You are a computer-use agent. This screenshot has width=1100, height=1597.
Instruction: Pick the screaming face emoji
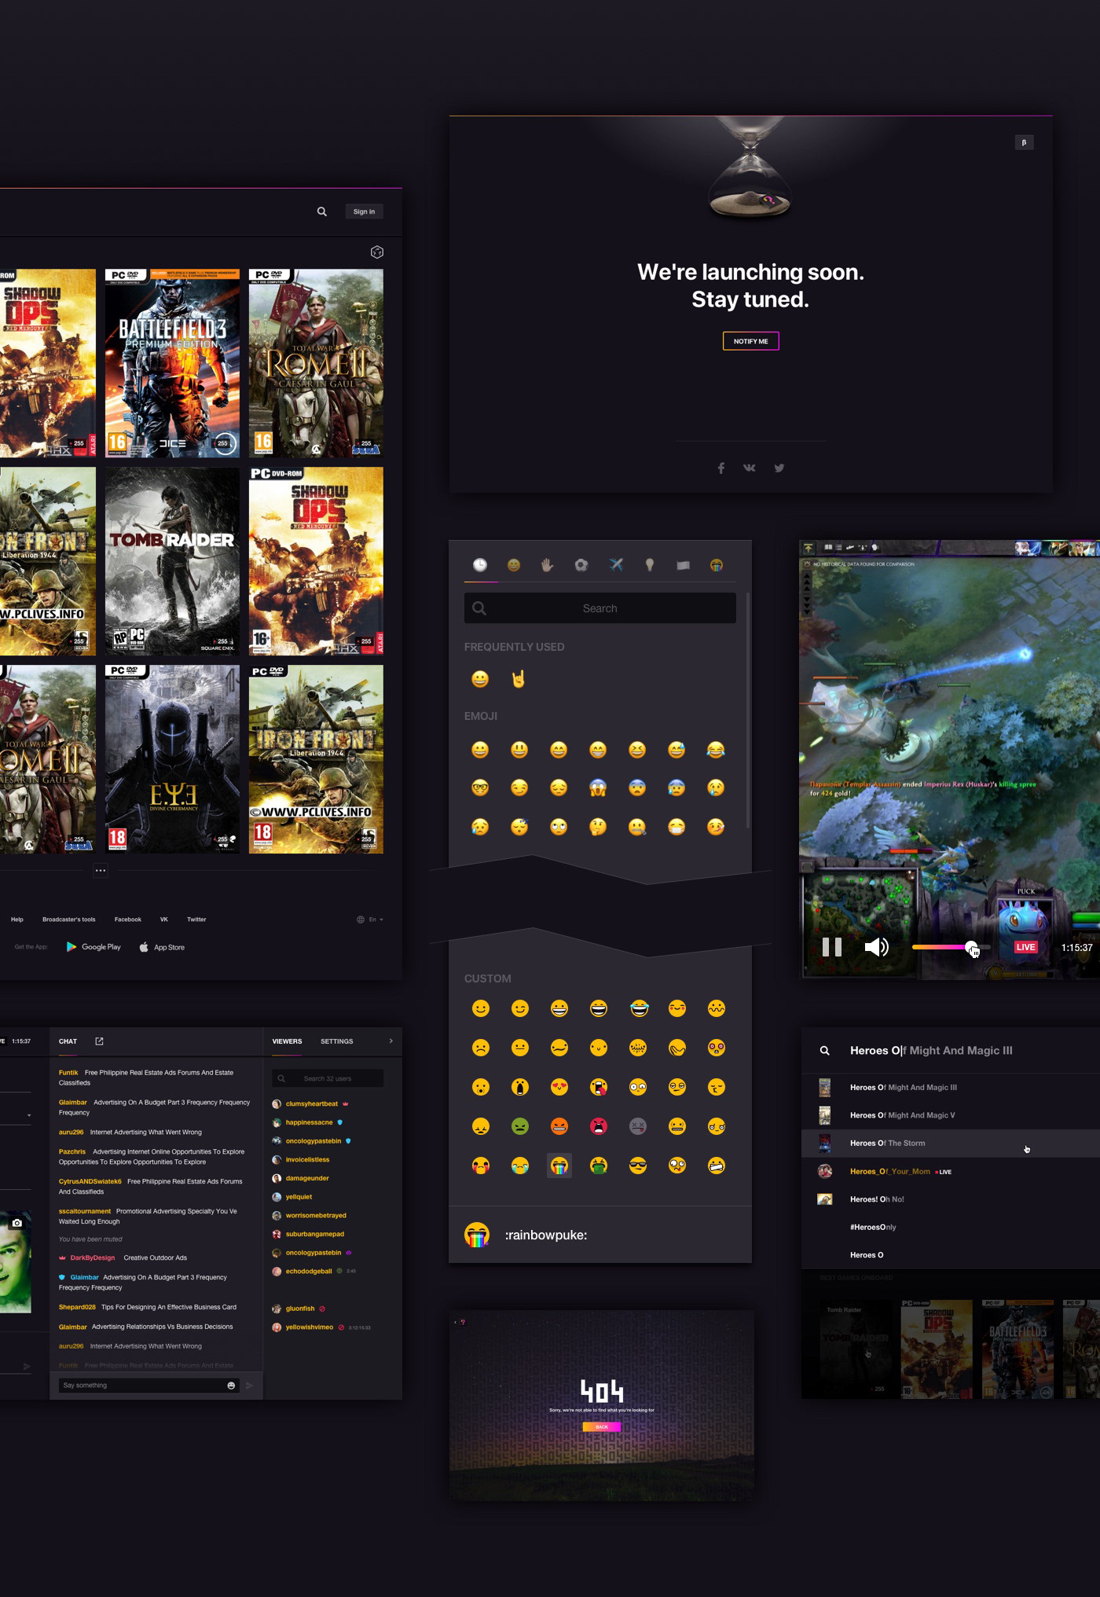tap(598, 787)
